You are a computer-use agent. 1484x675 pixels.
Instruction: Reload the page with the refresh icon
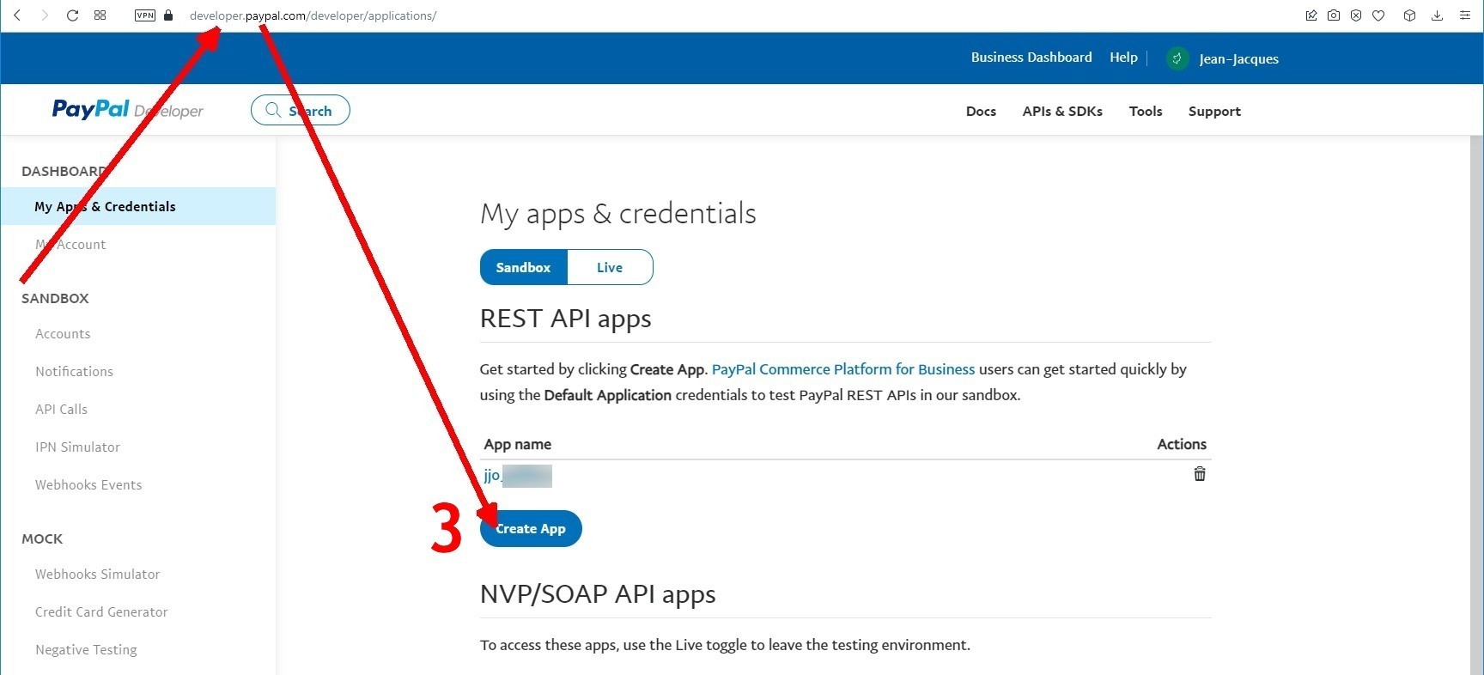73,15
